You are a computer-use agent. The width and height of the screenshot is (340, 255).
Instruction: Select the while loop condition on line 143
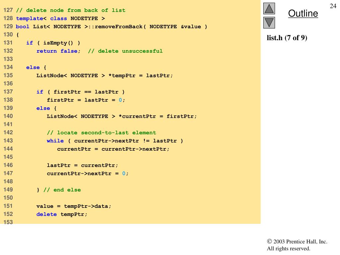[x=115, y=141]
